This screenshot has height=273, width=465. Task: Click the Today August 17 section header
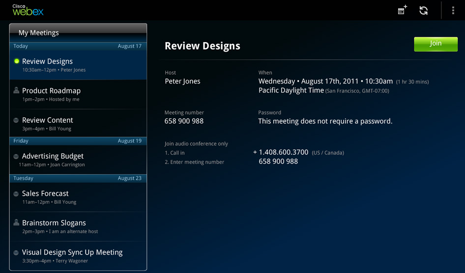(78, 46)
